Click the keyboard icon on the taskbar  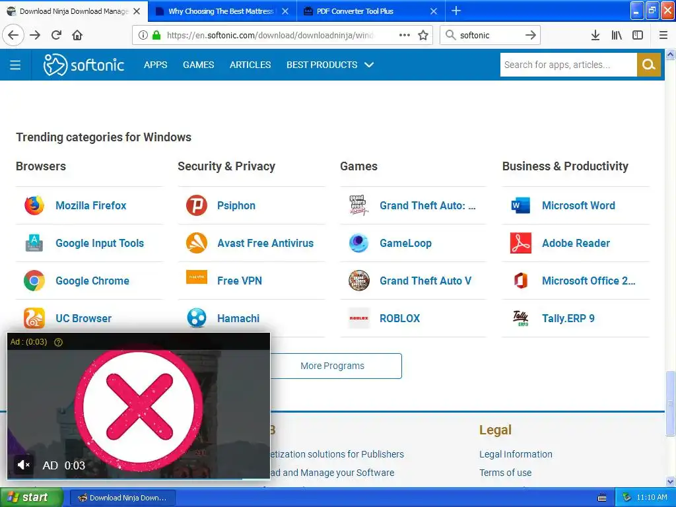tap(602, 498)
